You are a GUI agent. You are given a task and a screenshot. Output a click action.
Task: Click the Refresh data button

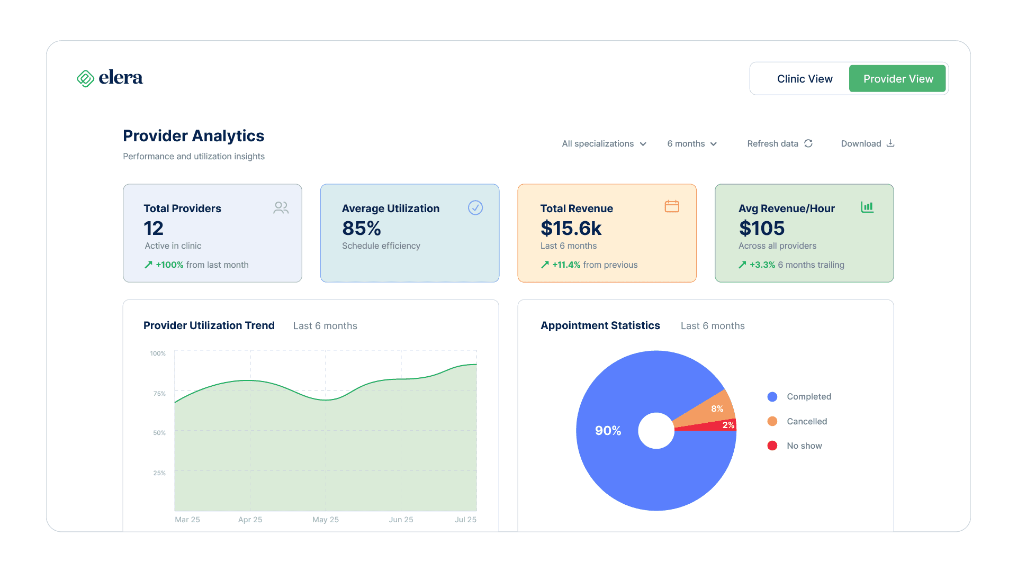point(772,144)
